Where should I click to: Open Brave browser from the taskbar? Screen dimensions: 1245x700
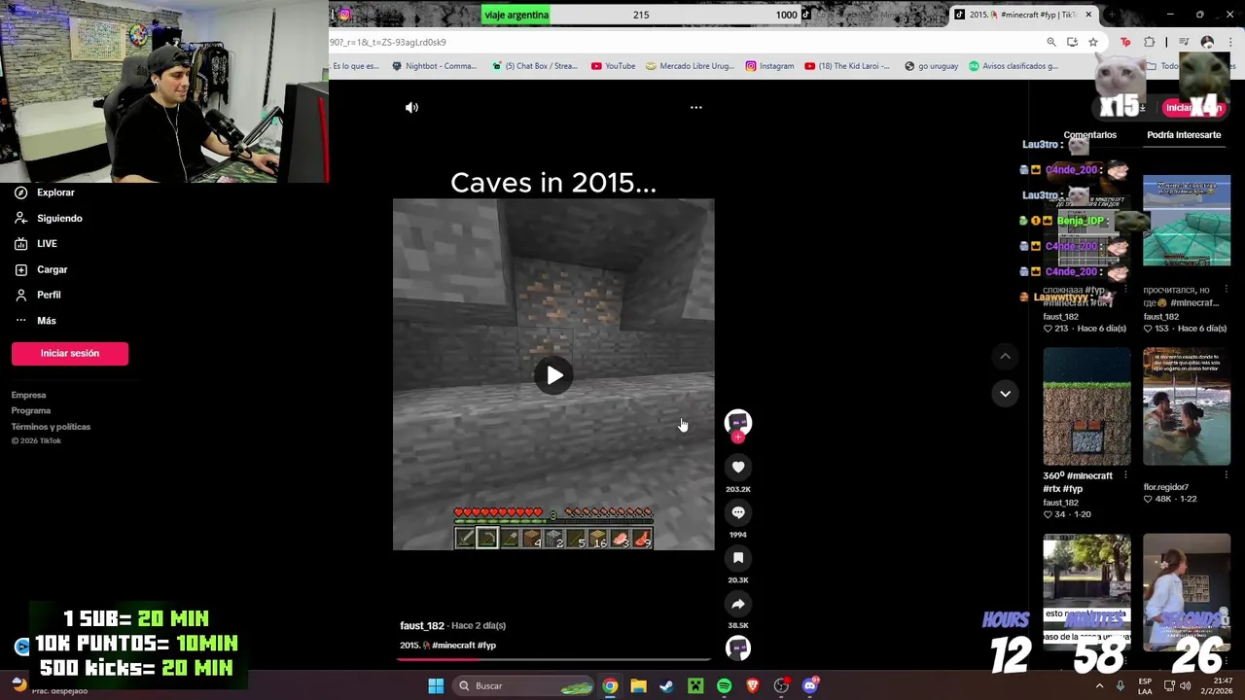pyautogui.click(x=752, y=686)
